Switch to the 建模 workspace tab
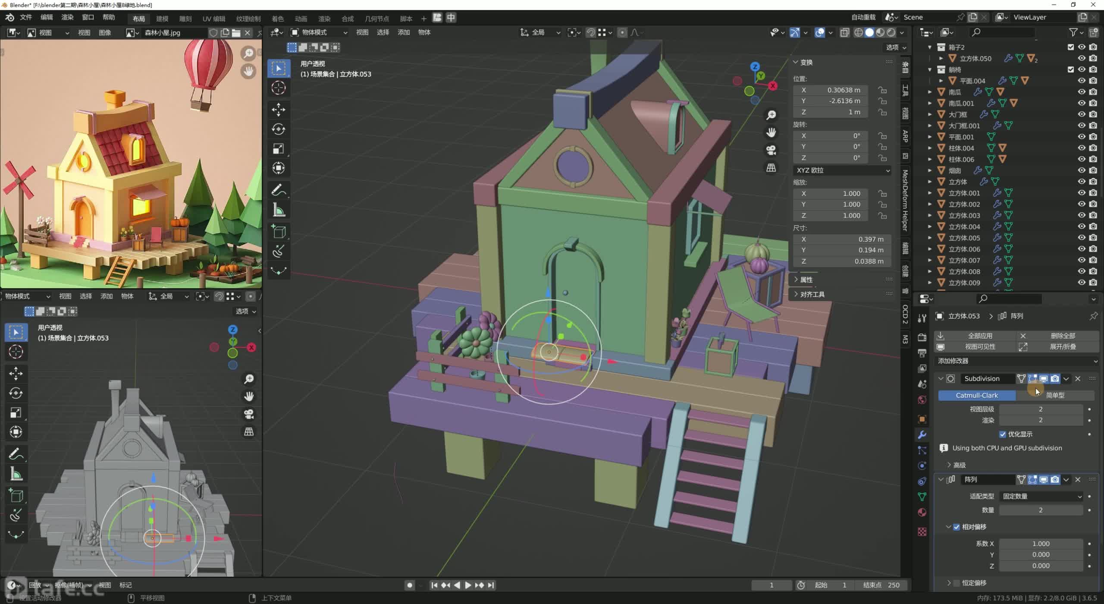The height and width of the screenshot is (604, 1104). click(x=162, y=19)
